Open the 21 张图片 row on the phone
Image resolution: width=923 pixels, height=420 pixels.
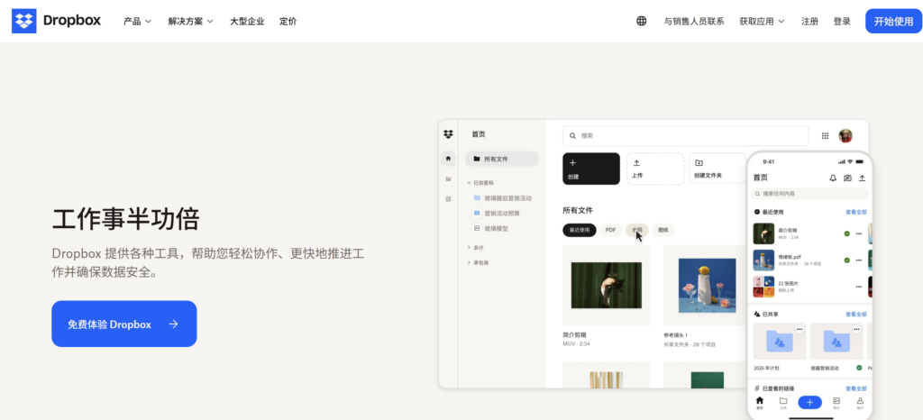pyautogui.click(x=808, y=287)
